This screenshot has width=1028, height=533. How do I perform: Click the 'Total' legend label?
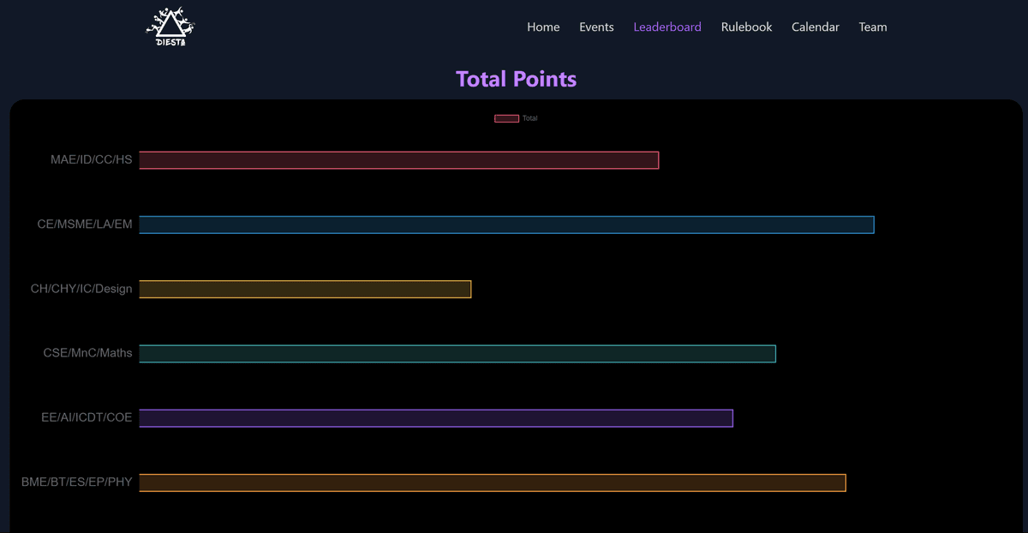tap(530, 118)
